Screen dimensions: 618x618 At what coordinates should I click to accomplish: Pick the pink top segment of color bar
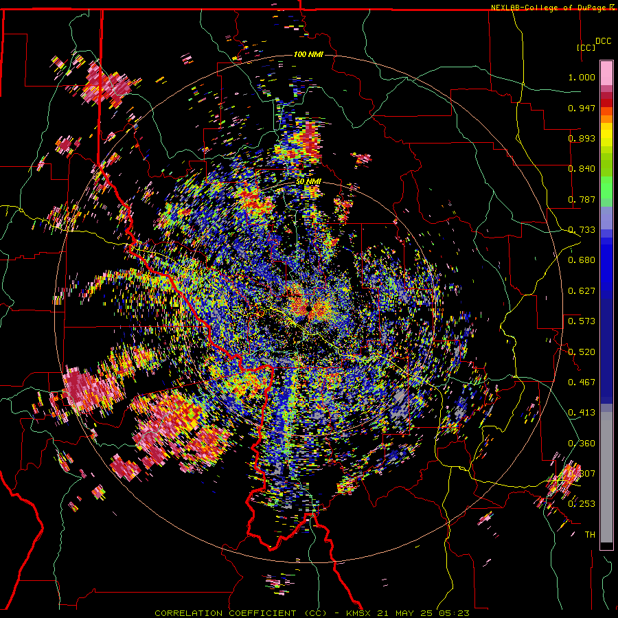(x=606, y=73)
